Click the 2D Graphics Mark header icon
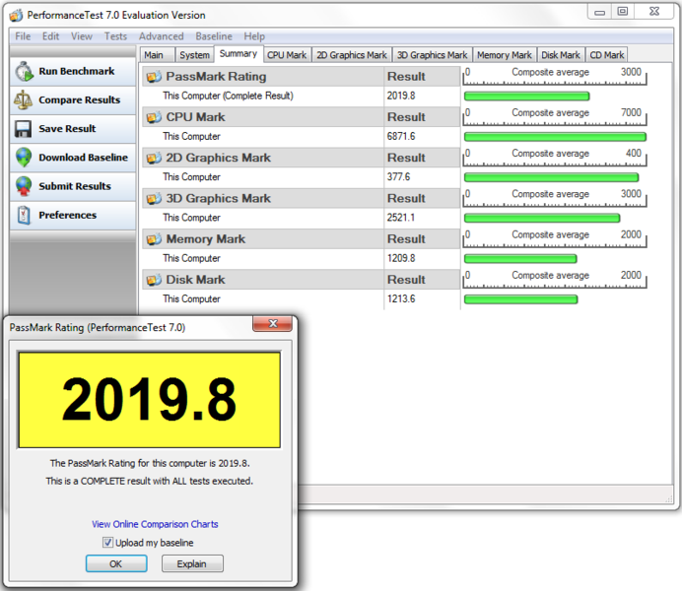 tap(154, 159)
